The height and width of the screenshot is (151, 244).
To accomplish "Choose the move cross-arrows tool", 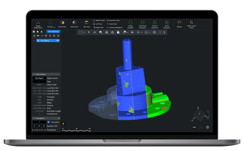I will (x=95, y=32).
